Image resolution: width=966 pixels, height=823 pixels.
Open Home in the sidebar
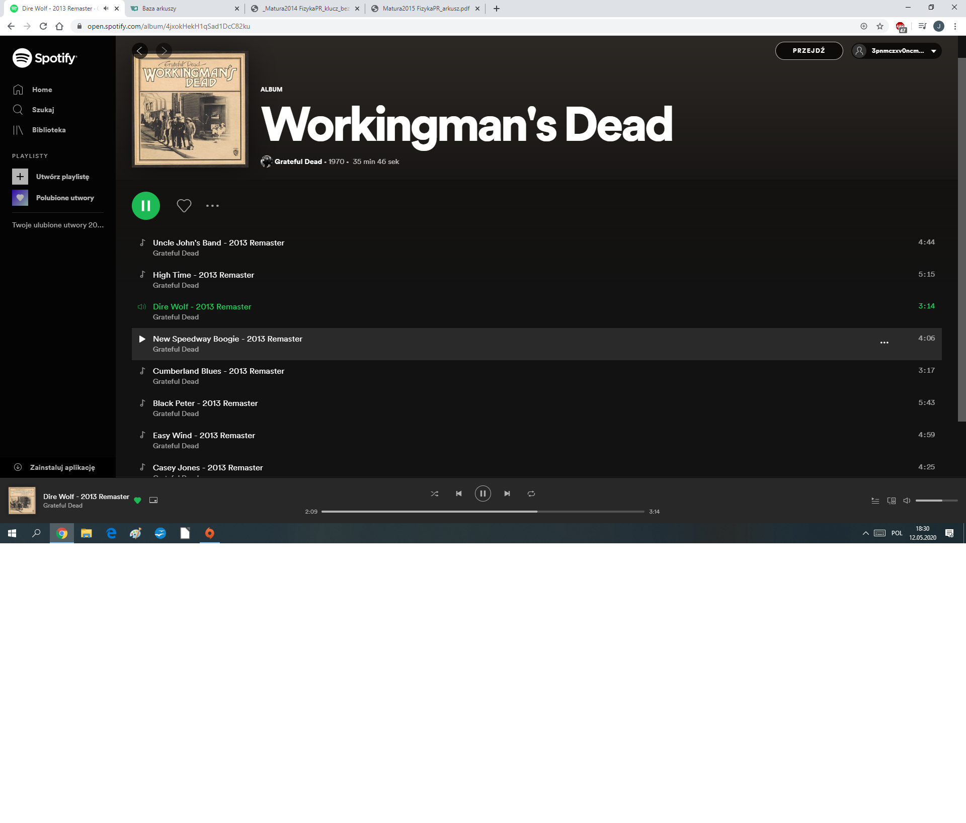pyautogui.click(x=33, y=90)
